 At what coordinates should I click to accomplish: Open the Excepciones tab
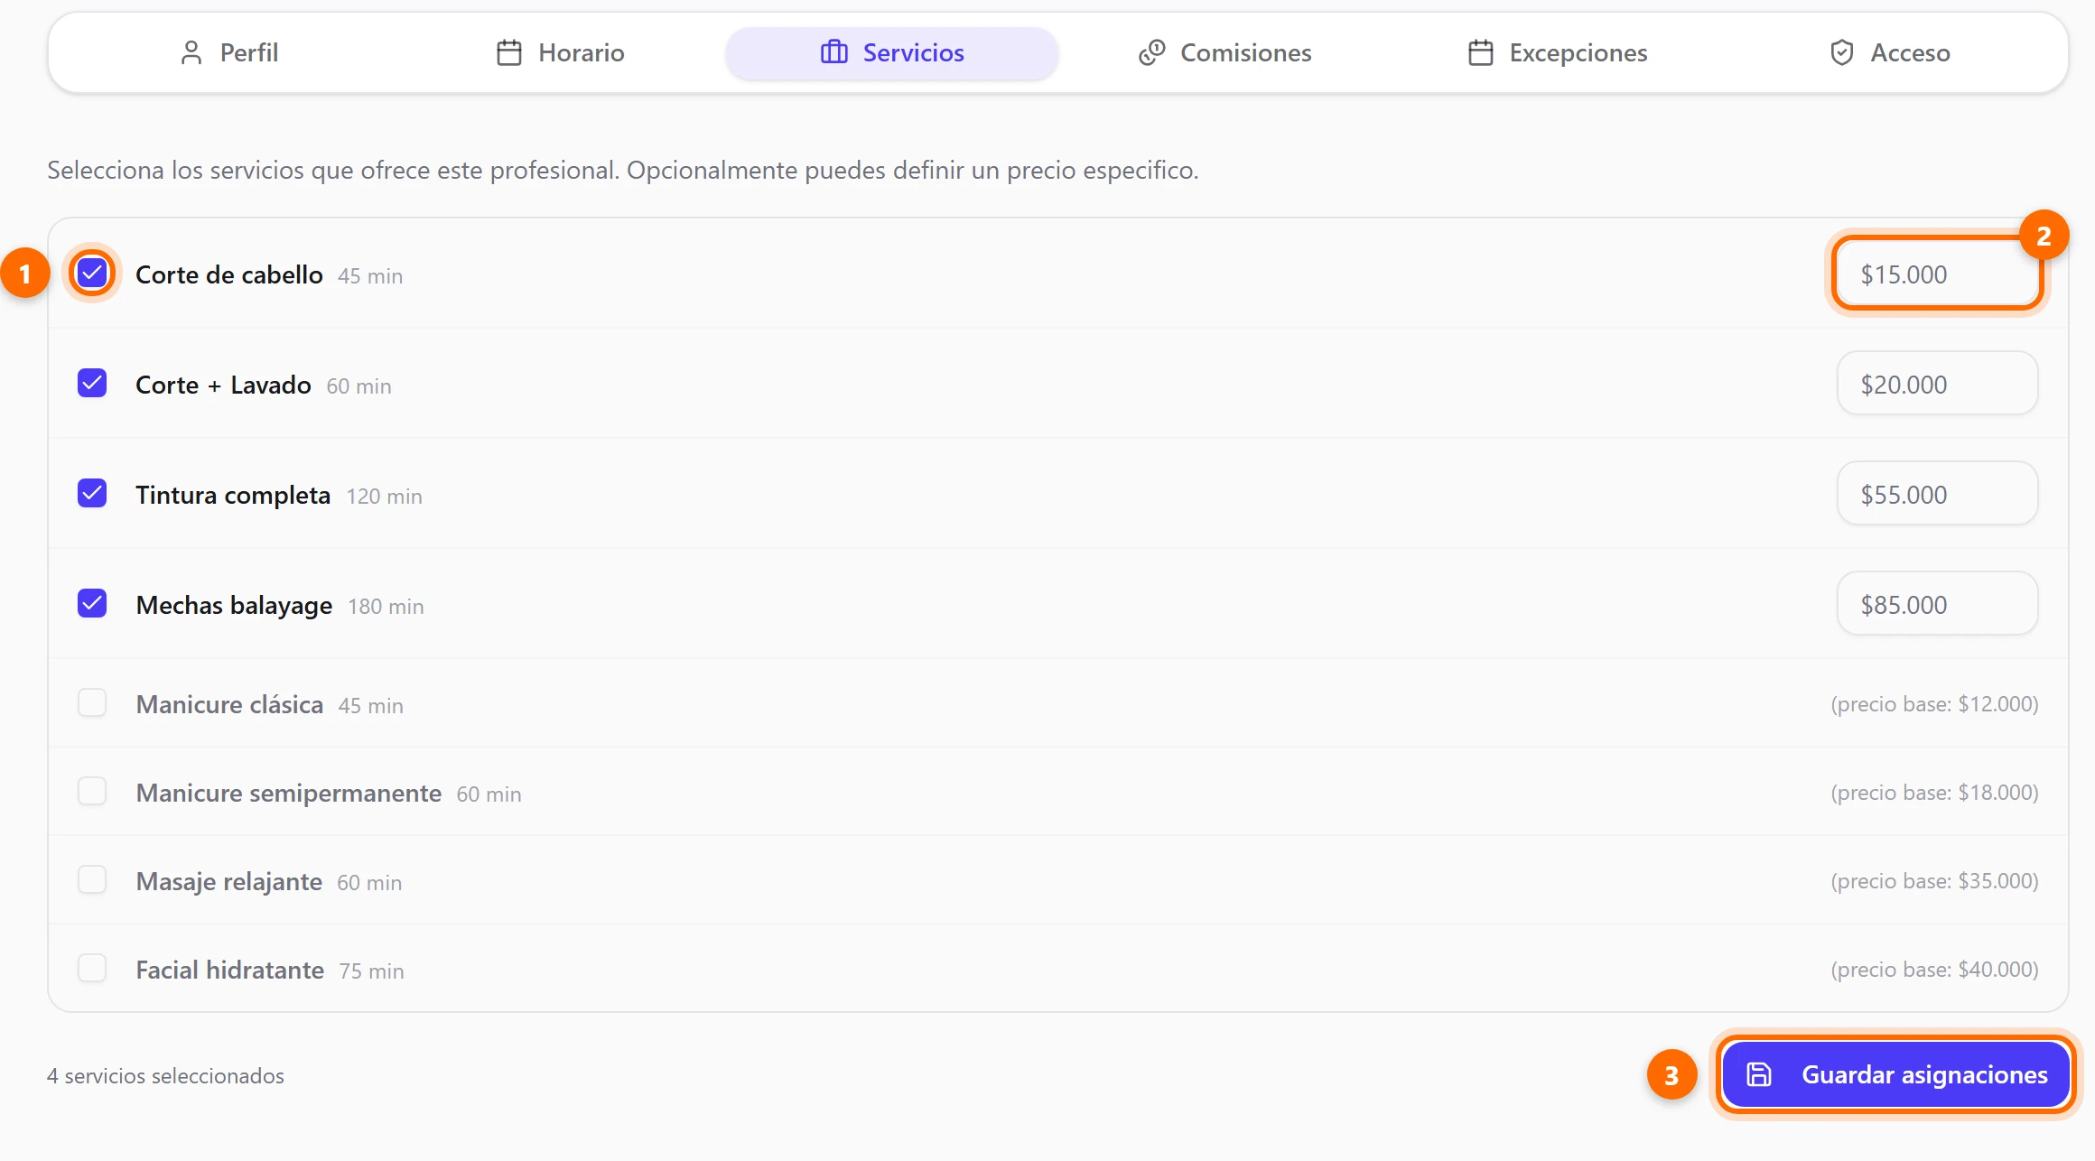(1557, 52)
